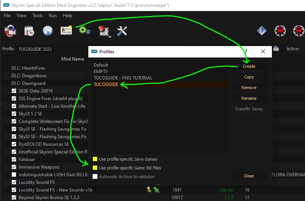Open Settings wrench and screwdriver icon
This screenshot has width=305, height=201.
[122, 31]
